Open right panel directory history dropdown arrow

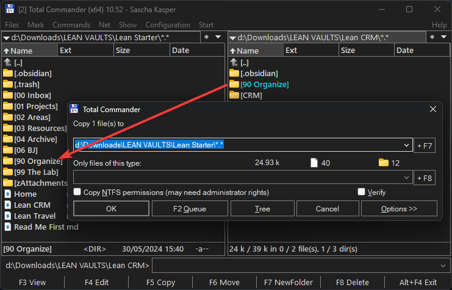click(444, 37)
